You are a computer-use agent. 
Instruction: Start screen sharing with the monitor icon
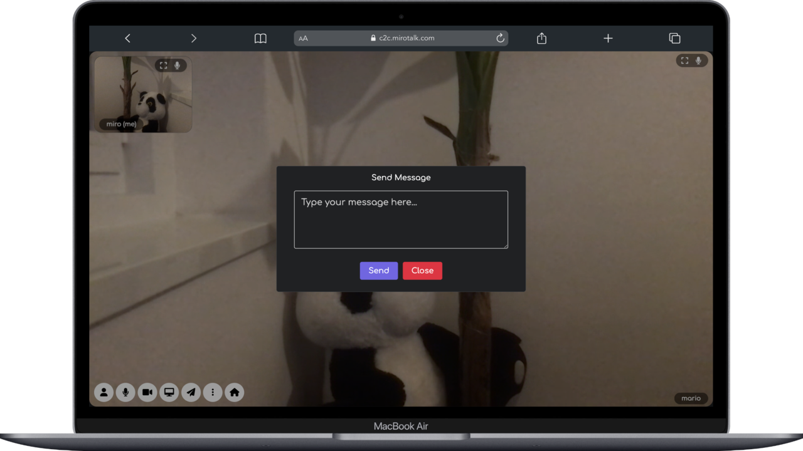pos(169,392)
